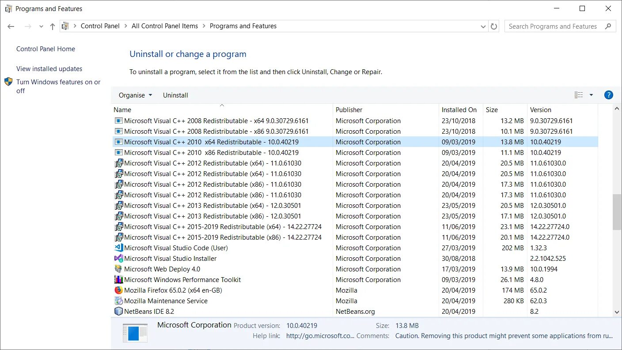Click the Back navigation arrow
This screenshot has height=350, width=622.
tap(11, 26)
